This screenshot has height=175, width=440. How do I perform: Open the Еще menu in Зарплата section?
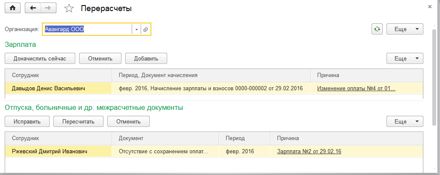coord(405,58)
